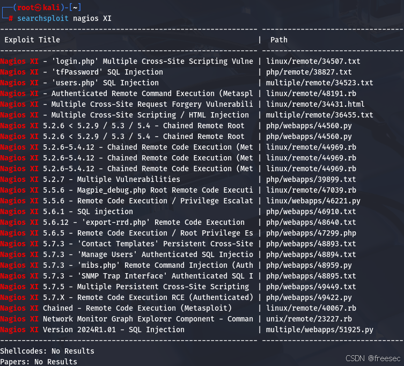Screen dimensions: 404x366
Task: Select the 'Papers: No Results' line
Action: pos(39,362)
